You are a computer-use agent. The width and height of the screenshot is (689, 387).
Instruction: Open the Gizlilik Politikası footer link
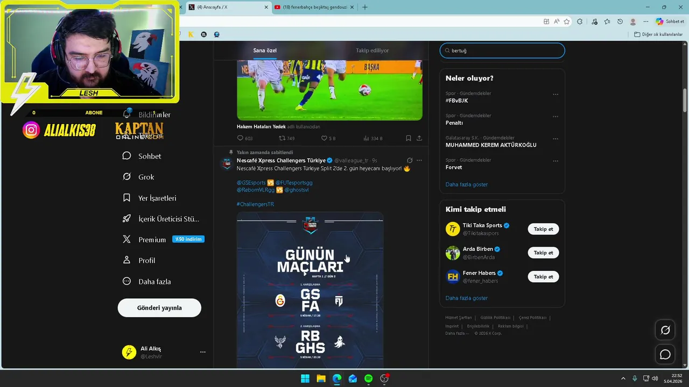[495, 318]
